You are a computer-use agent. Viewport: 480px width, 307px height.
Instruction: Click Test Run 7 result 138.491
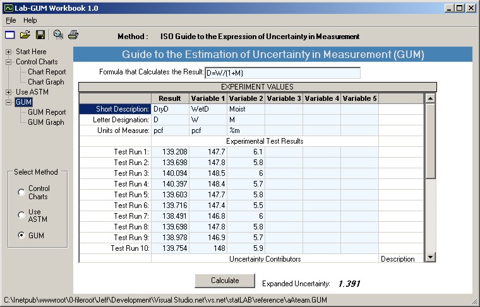[x=170, y=216]
